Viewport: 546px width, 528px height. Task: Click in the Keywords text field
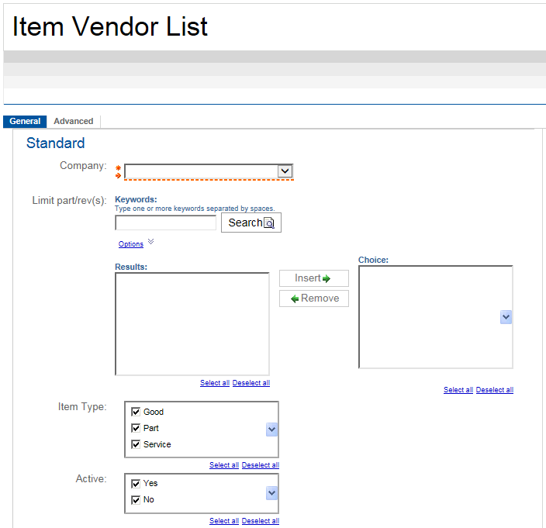[165, 223]
